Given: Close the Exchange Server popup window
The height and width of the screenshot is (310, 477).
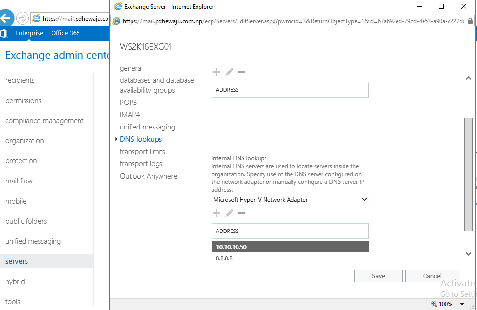Looking at the screenshot, I should tap(464, 6).
